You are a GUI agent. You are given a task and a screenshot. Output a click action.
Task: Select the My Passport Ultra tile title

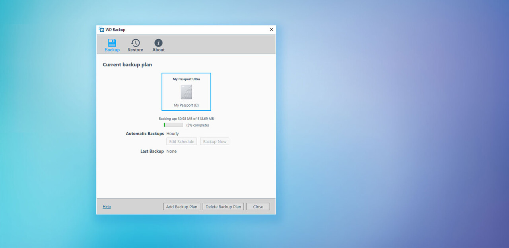186,79
